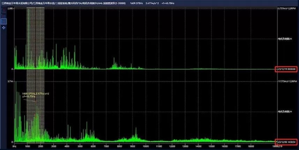The width and height of the screenshot is (299, 150).
Task: Click the 2.095 max amplitude label on upper chart
Action: click(10, 8)
